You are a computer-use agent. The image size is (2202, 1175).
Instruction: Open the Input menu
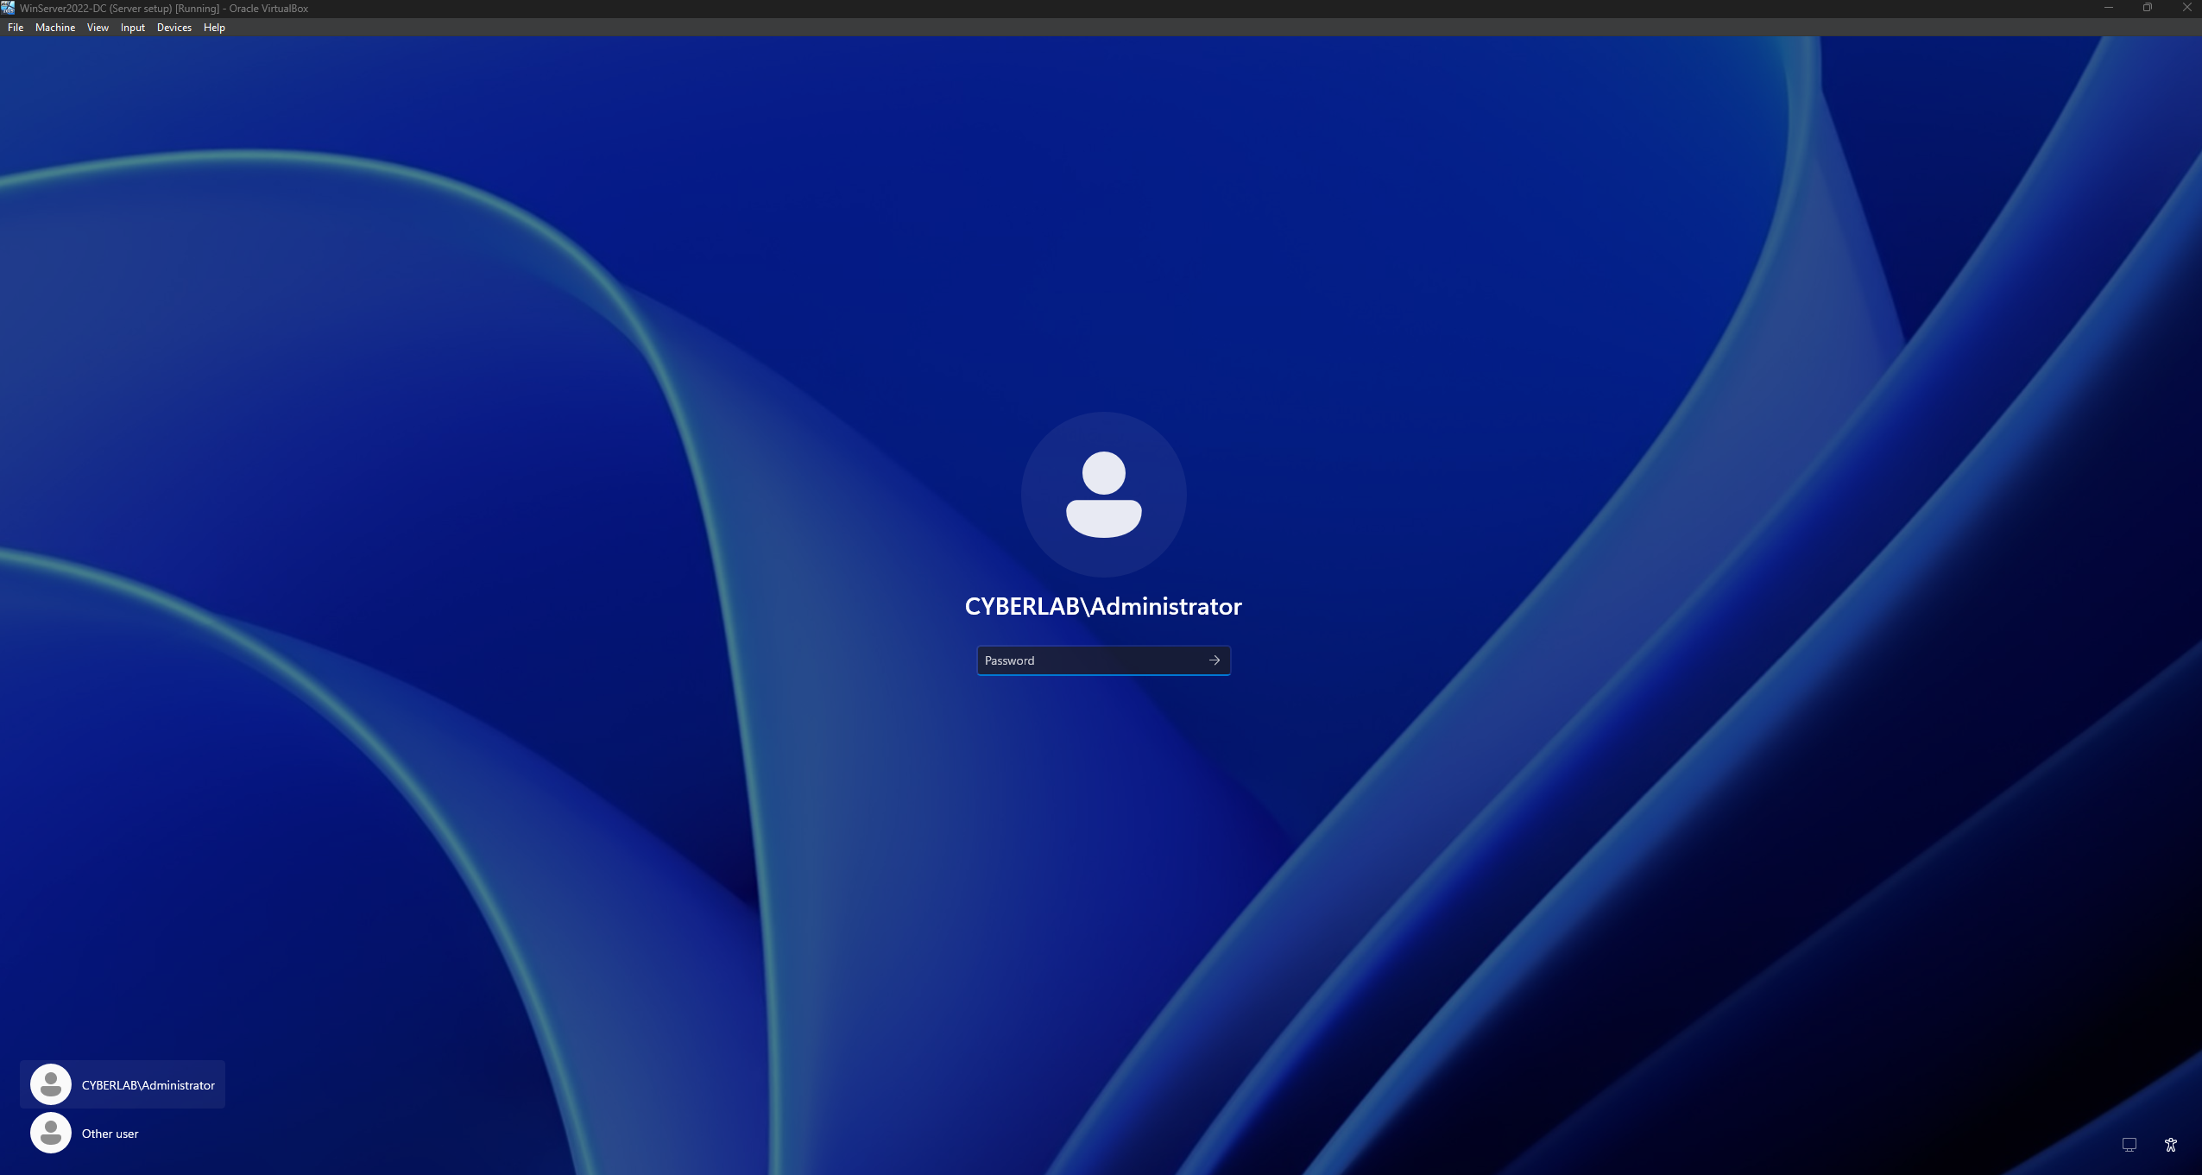[133, 28]
